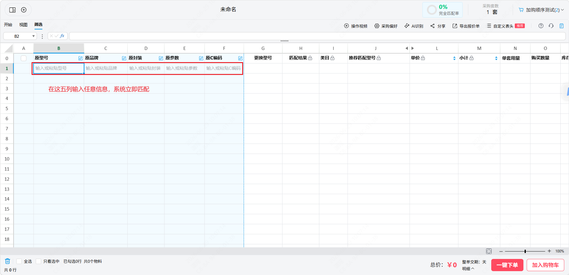Edit the 原型号 column header icon
Viewport: 569px width, 275px height.
80,58
